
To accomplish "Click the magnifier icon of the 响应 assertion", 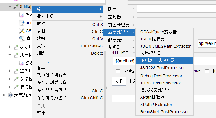I will click(22, 39).
